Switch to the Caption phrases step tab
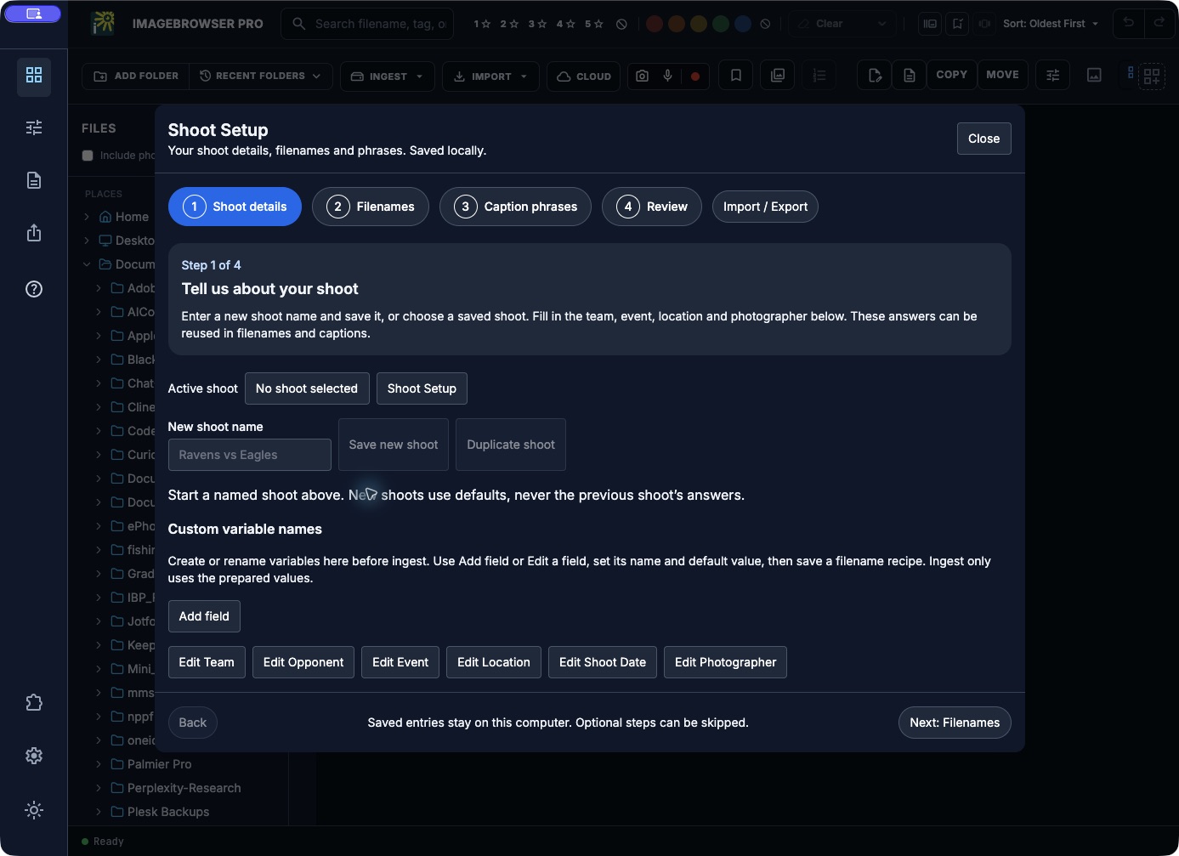Image resolution: width=1179 pixels, height=856 pixels. (515, 207)
